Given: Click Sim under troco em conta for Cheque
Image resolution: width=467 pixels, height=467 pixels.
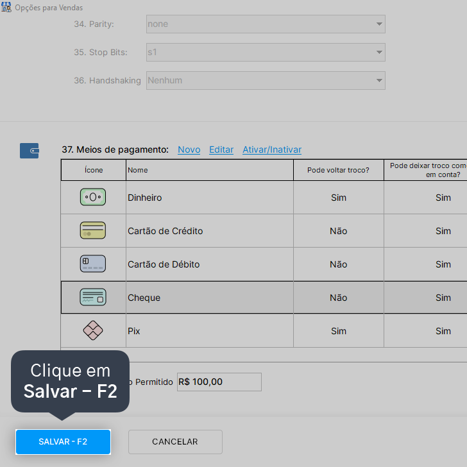Looking at the screenshot, I should click(443, 298).
